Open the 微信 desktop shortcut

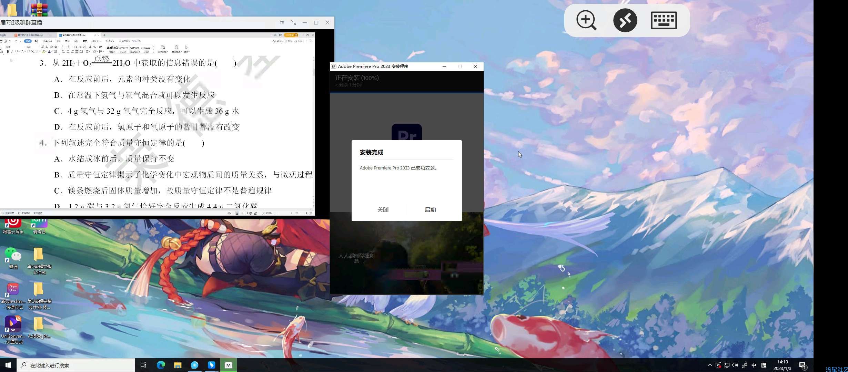coord(13,258)
